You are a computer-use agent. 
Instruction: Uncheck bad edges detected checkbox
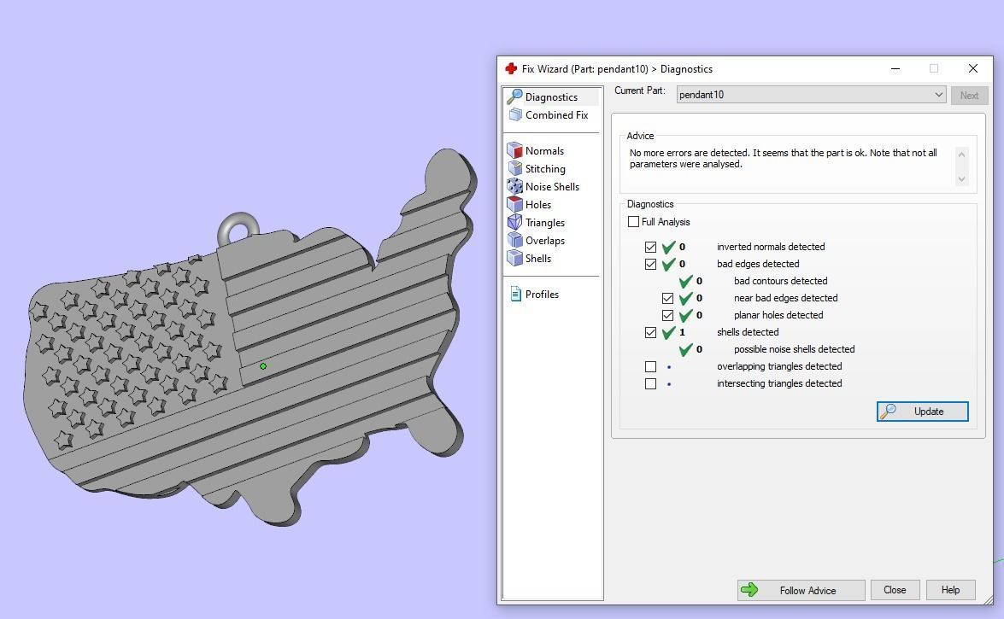pos(650,265)
